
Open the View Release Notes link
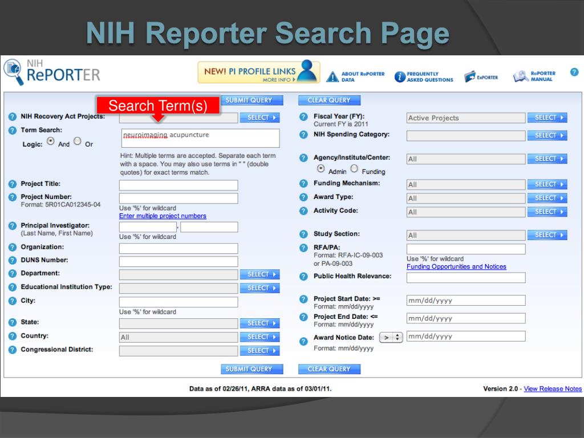pos(552,389)
